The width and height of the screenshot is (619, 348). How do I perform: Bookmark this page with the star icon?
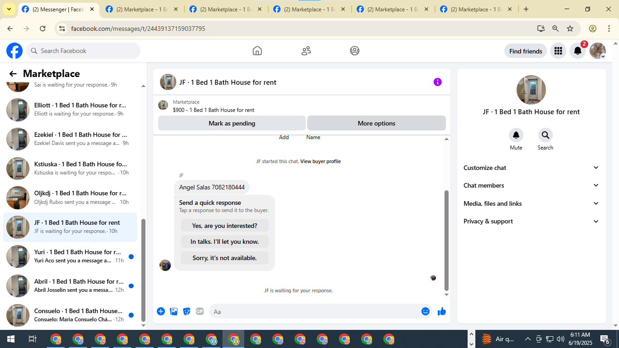(x=570, y=29)
